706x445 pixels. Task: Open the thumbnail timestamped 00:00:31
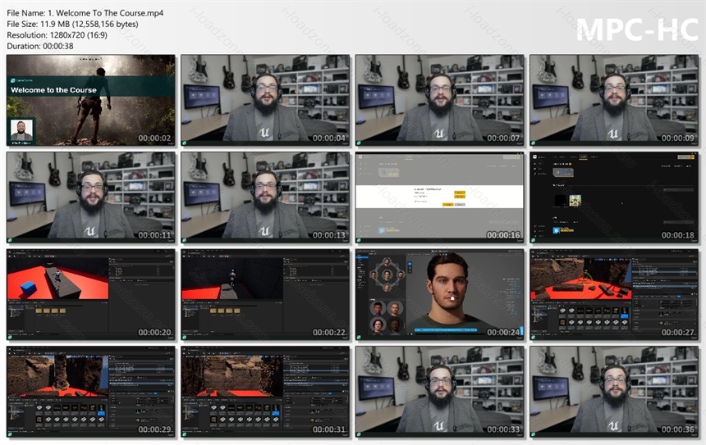[265, 392]
